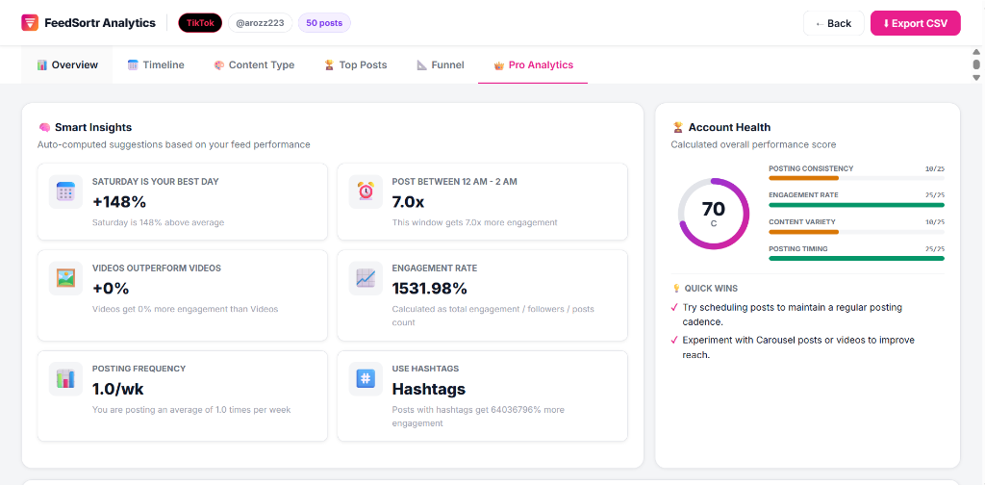
Task: Click the page scrollbar up arrow
Action: point(976,52)
